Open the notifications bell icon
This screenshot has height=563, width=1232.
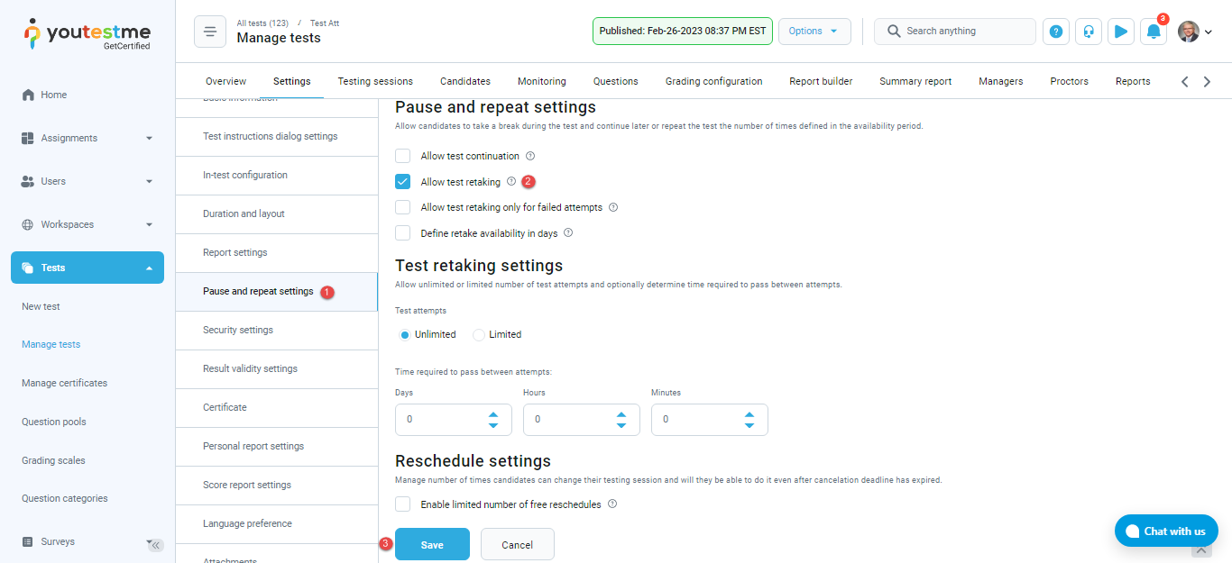coord(1154,32)
